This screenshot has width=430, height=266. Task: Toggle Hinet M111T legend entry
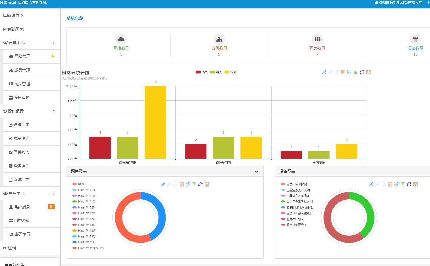pyautogui.click(x=83, y=242)
